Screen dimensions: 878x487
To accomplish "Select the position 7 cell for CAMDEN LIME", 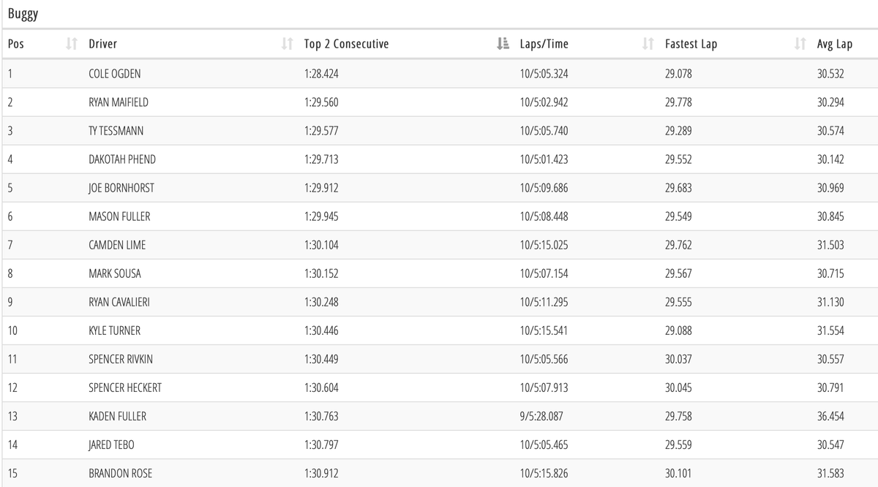I will pos(10,245).
